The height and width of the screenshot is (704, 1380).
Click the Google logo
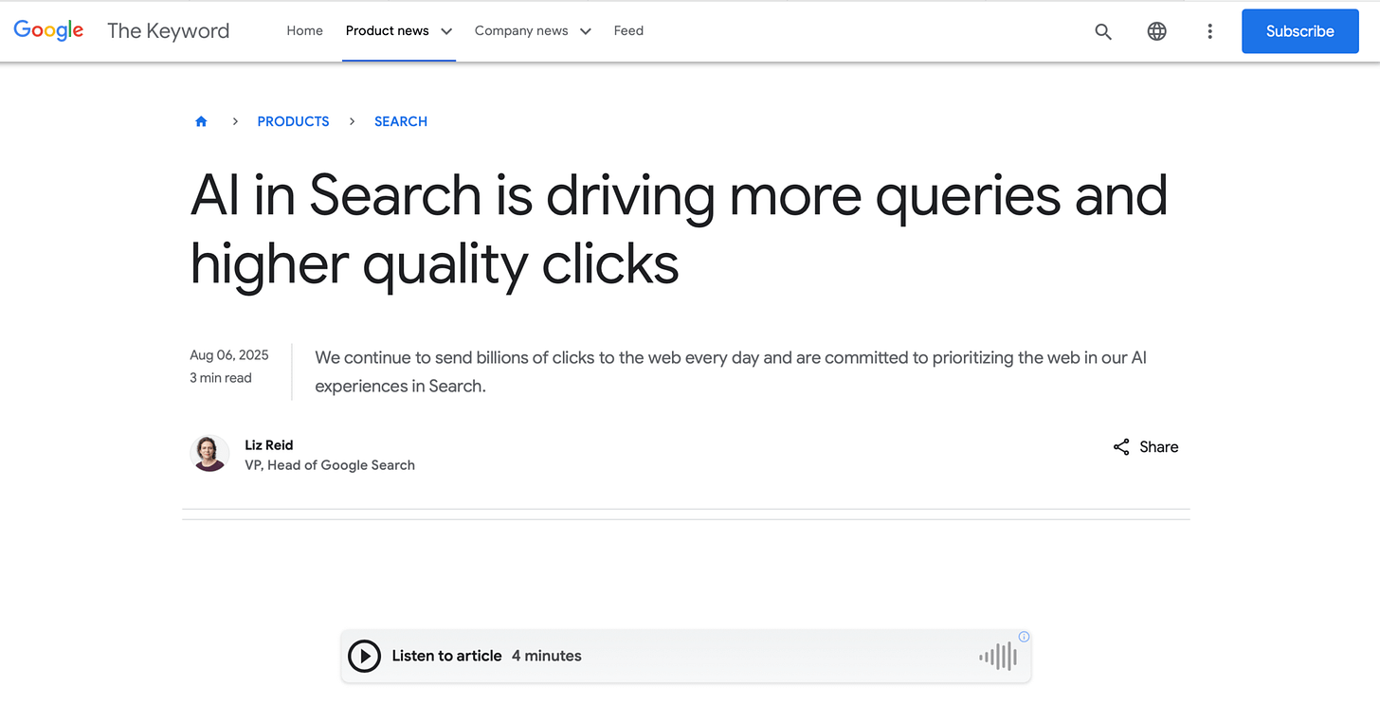click(48, 30)
